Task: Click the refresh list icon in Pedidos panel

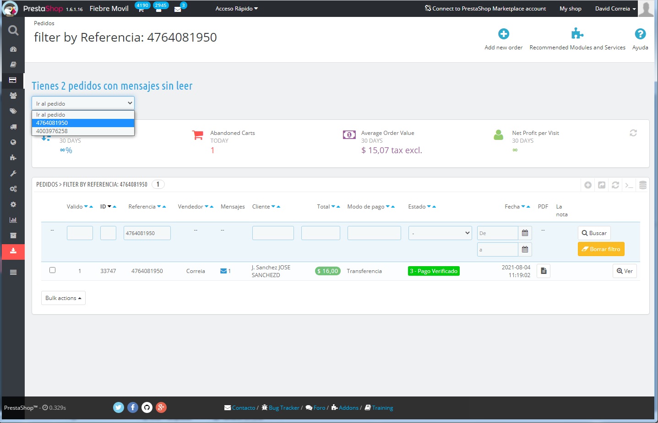Action: pos(615,185)
